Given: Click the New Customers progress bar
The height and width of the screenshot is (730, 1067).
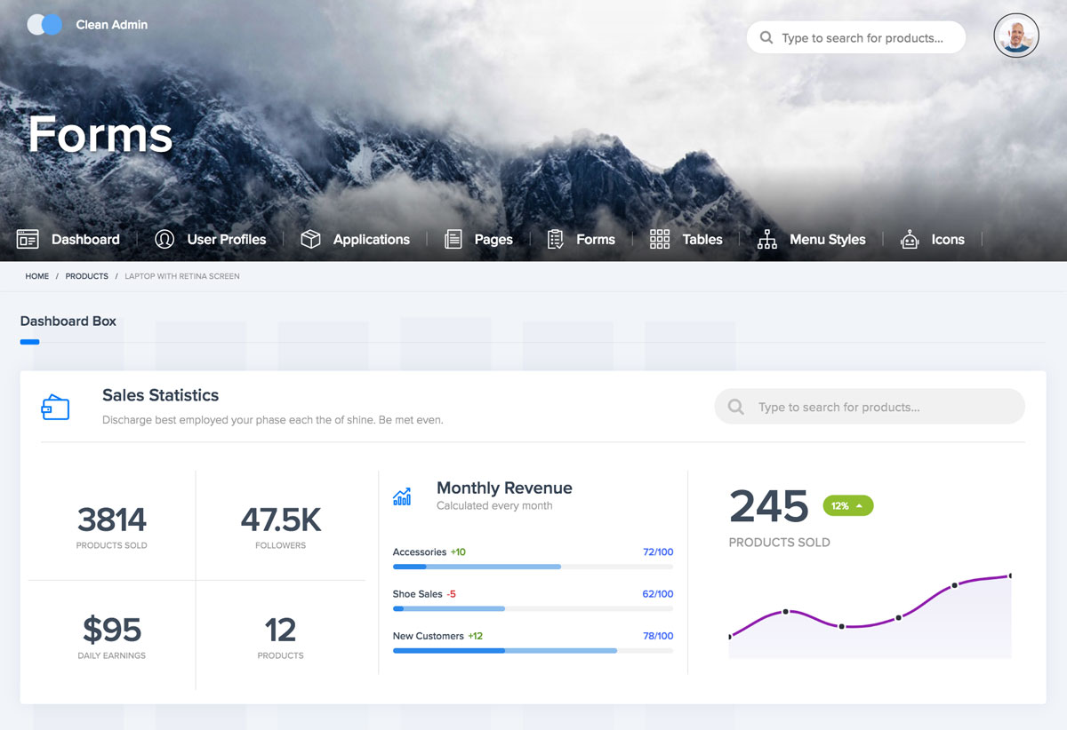Looking at the screenshot, I should [x=532, y=651].
